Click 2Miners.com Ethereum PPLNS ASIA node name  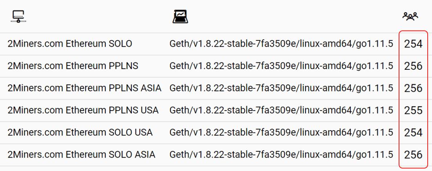[84, 88]
